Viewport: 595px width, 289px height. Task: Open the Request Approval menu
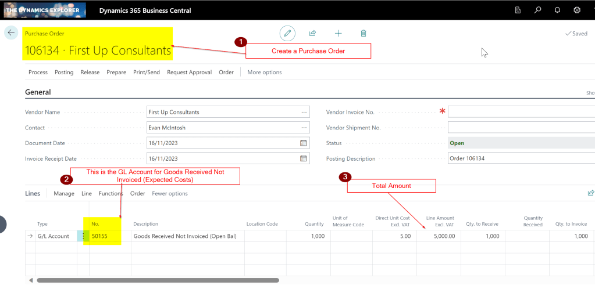[x=189, y=73]
